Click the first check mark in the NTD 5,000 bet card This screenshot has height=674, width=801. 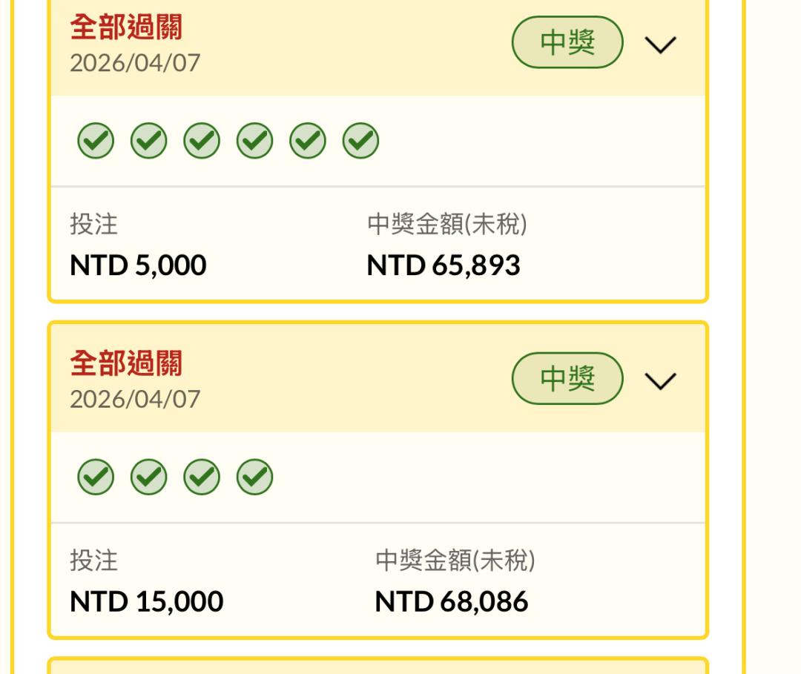96,141
